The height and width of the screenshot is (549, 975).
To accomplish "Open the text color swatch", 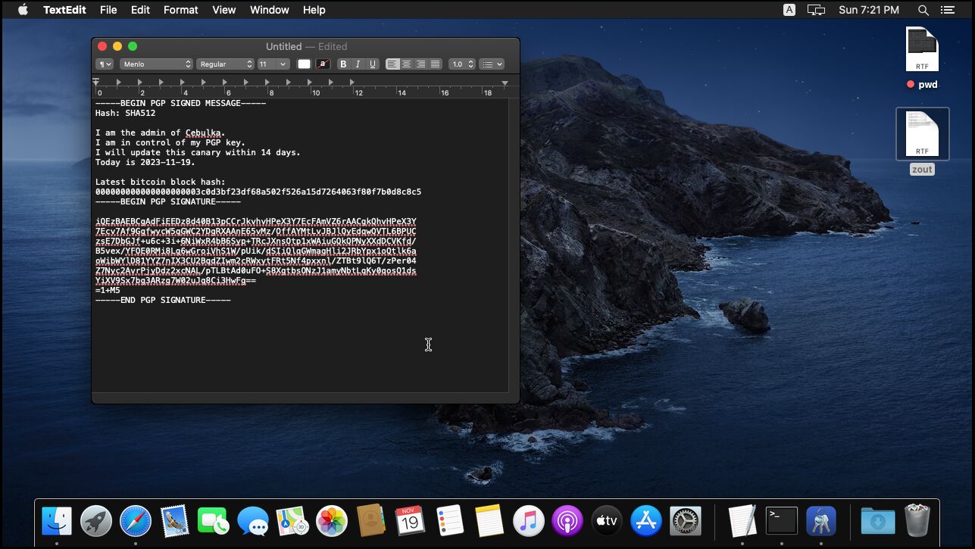I will [304, 64].
